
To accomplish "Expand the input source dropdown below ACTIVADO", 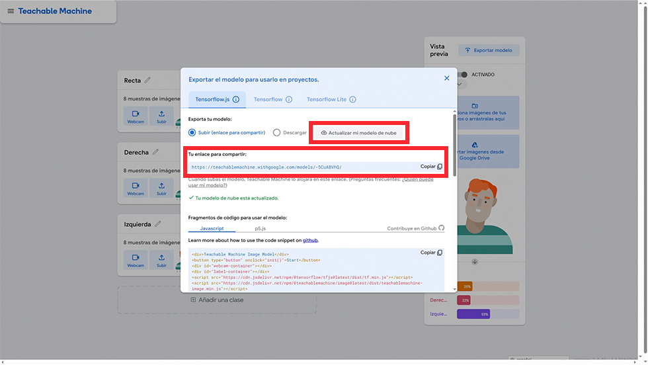I will 462,84.
